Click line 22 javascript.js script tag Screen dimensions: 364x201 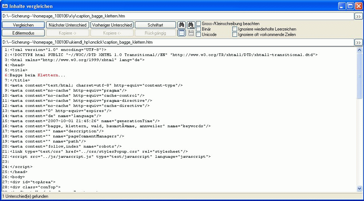point(110,157)
